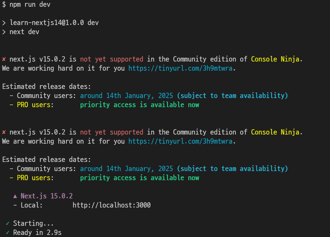Open the first tinyurl.com/3h9mtwra link
This screenshot has height=237, width=330.
(180, 68)
